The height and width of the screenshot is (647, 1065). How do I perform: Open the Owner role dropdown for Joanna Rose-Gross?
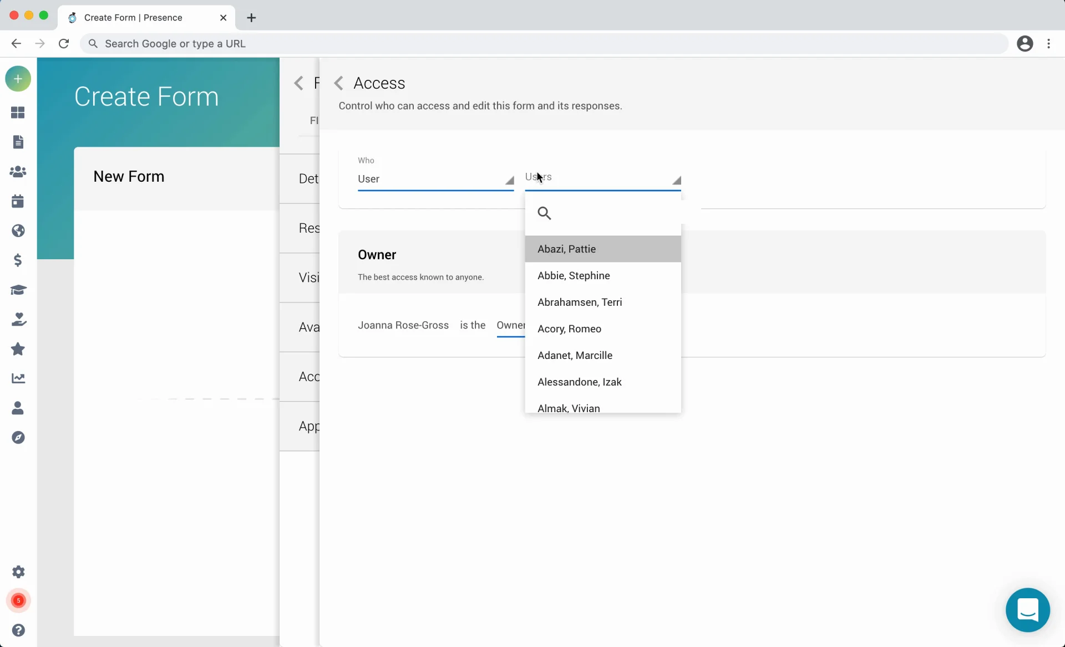510,326
